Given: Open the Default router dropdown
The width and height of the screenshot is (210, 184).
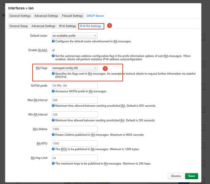Looking at the screenshot, I should 75,36.
